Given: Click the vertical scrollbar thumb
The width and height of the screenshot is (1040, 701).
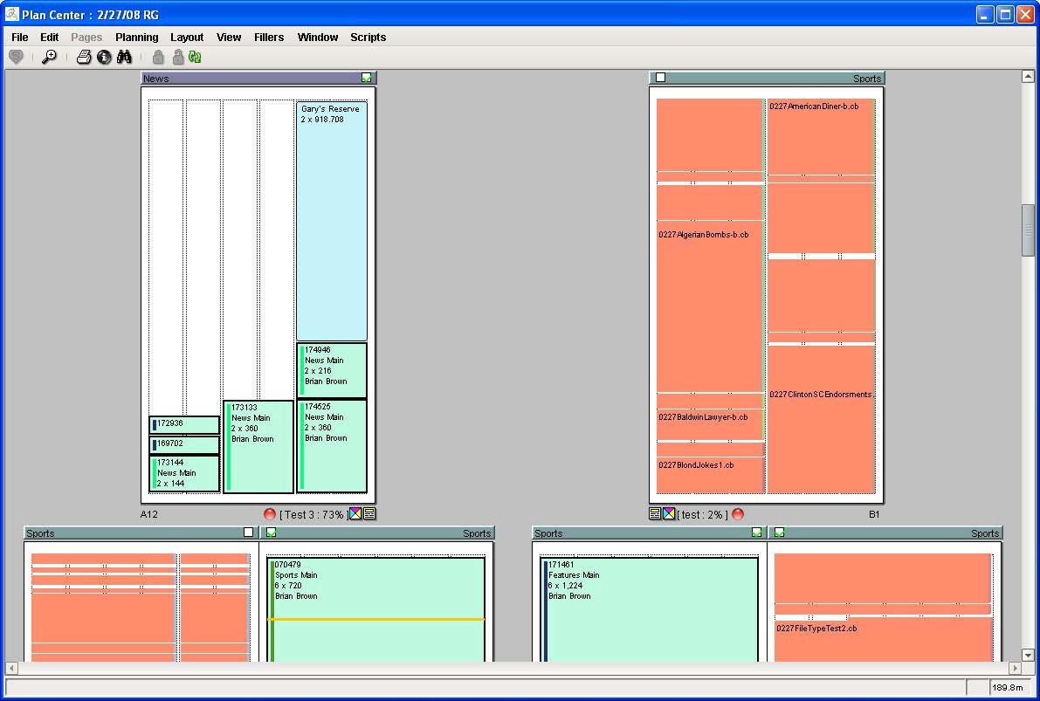Looking at the screenshot, I should 1028,229.
